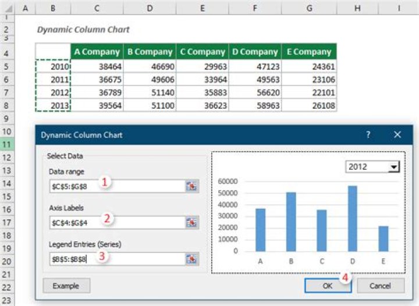
Task: Click cell with value 38464
Action: click(x=97, y=66)
